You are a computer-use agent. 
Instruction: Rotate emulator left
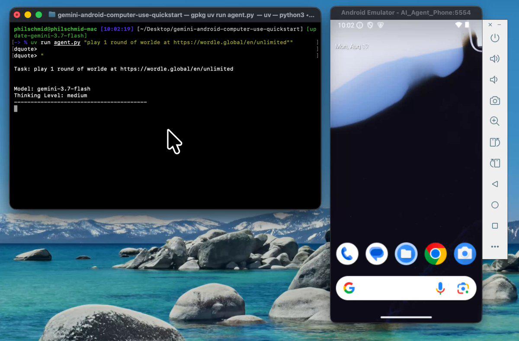[x=495, y=142]
